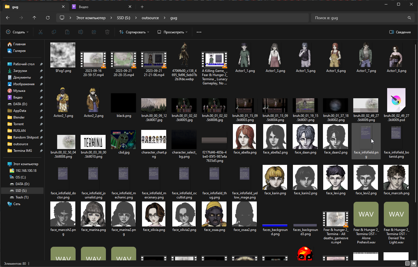Click the Paste clipboard icon
Image resolution: width=418 pixels, height=267 pixels.
click(x=67, y=32)
